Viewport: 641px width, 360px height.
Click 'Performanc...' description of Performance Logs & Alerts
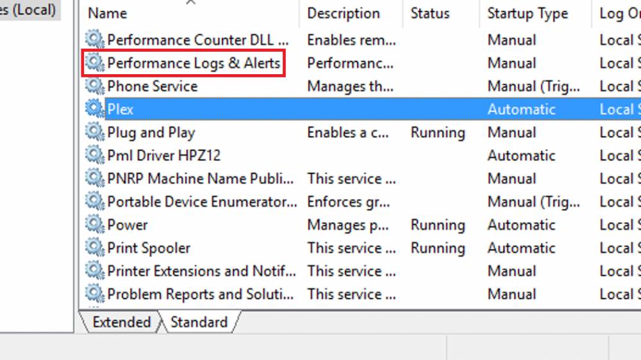(351, 63)
